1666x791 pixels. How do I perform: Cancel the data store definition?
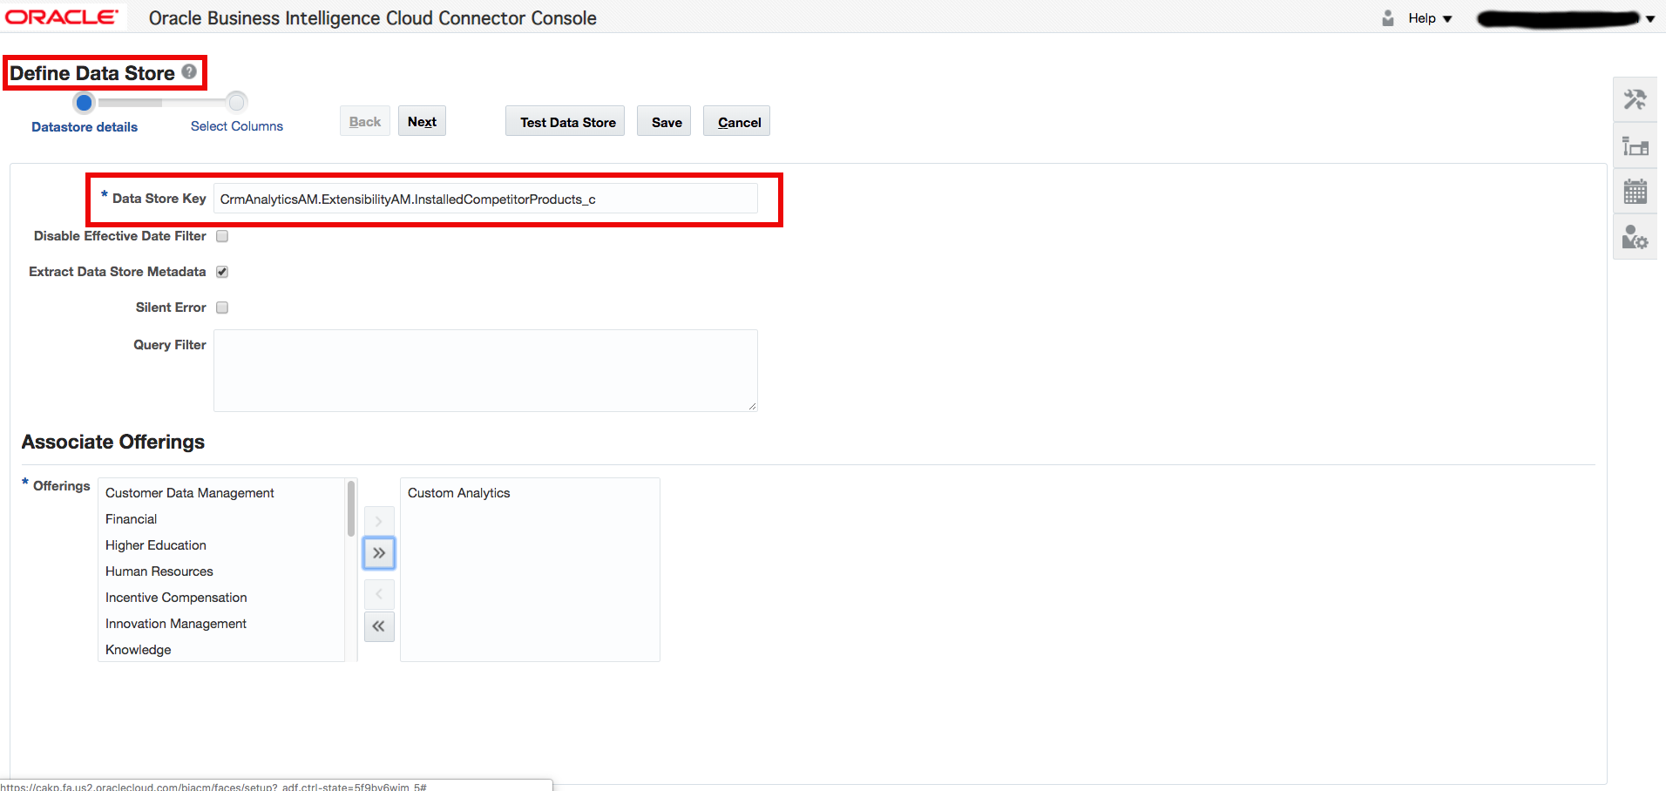[737, 121]
